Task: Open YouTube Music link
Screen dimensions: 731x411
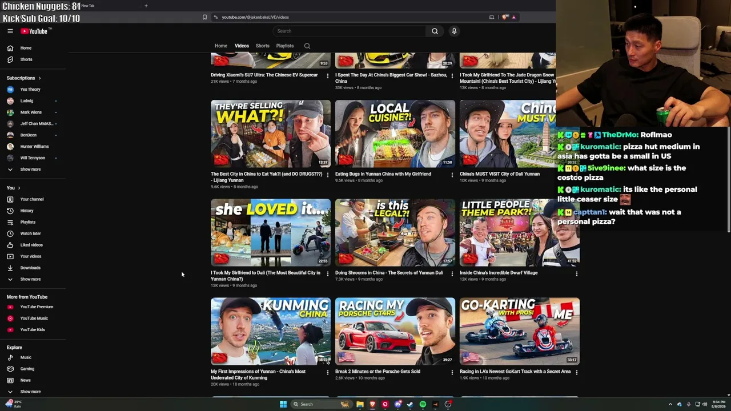Action: point(34,319)
